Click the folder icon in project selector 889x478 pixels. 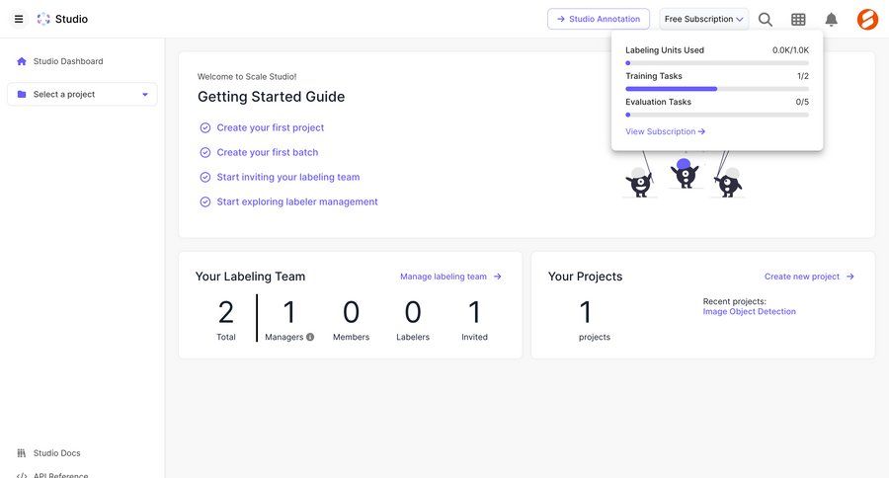[x=22, y=94]
